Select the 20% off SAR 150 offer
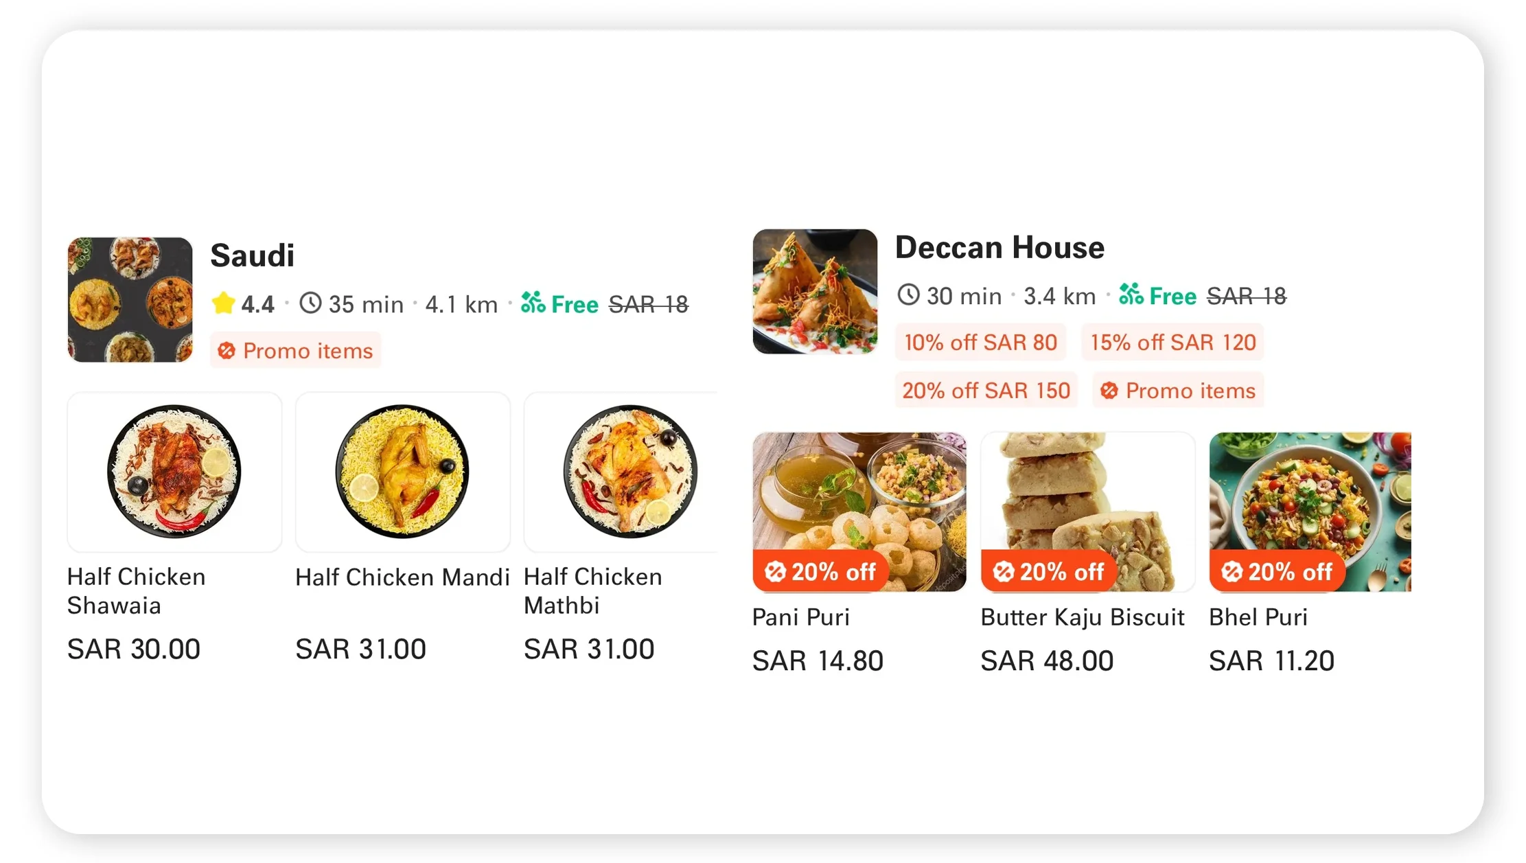The image size is (1526, 863). click(x=986, y=390)
